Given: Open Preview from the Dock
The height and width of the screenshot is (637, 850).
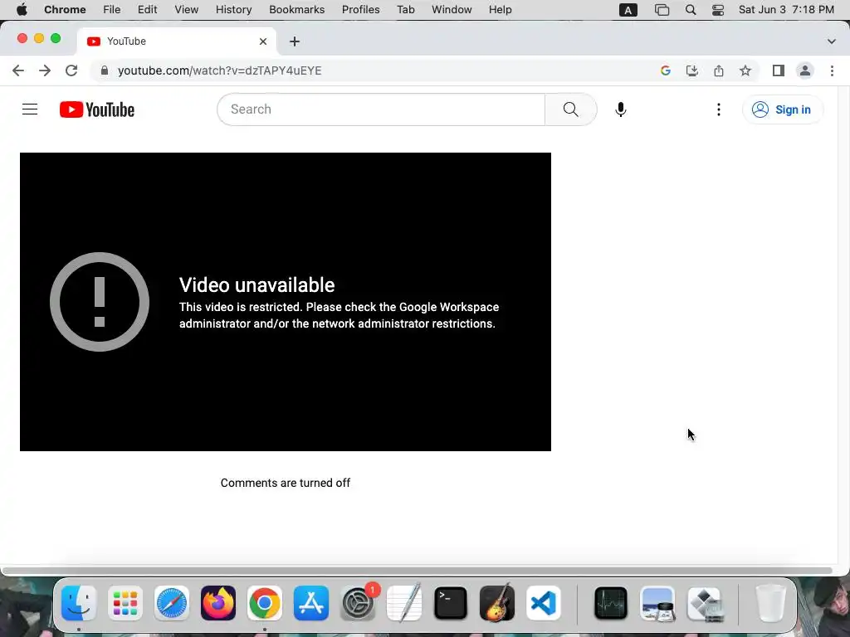Looking at the screenshot, I should [x=657, y=603].
